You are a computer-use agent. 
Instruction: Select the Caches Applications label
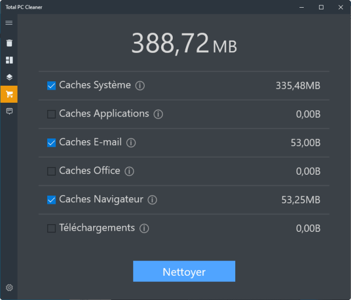point(104,114)
